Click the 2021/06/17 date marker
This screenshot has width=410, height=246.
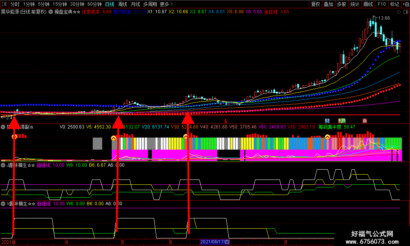(x=215, y=242)
